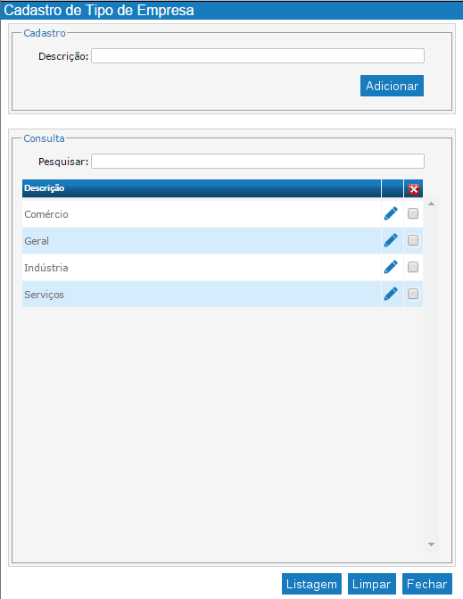Screen dimensions: 463x599
Task: Select the Indústria row checkbox
Action: click(x=413, y=267)
